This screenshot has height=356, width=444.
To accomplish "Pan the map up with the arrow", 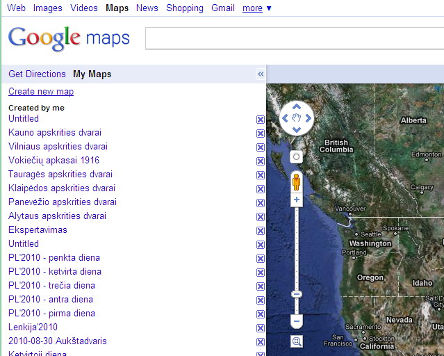I will (x=297, y=107).
